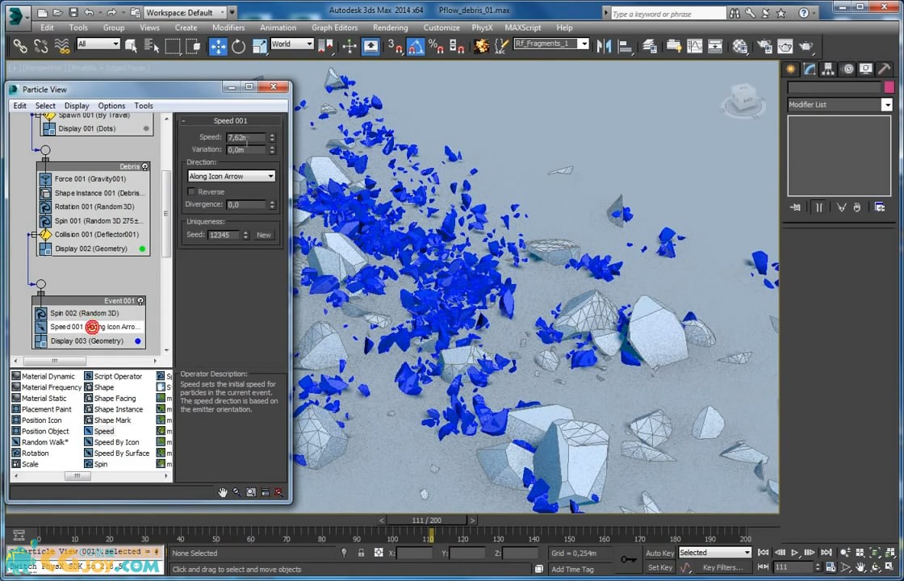The image size is (904, 581).
Task: Enable the Reverse checkbox
Action: pos(191,191)
